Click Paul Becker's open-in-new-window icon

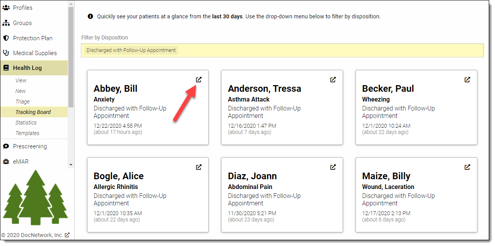(467, 80)
